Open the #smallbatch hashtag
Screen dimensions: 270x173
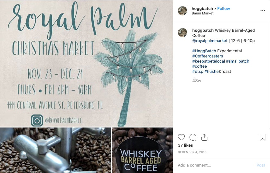click(237, 61)
